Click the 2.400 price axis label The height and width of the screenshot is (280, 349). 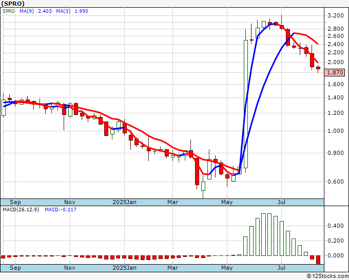click(336, 44)
